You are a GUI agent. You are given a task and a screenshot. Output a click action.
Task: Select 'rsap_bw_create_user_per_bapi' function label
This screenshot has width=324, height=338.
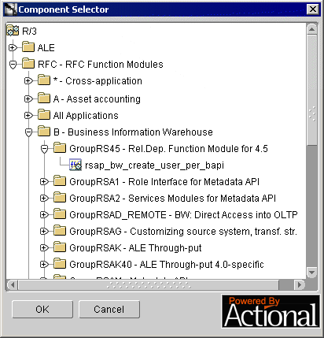(x=154, y=165)
